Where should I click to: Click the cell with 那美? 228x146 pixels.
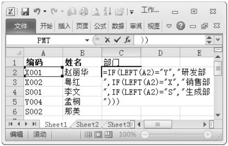82,111
